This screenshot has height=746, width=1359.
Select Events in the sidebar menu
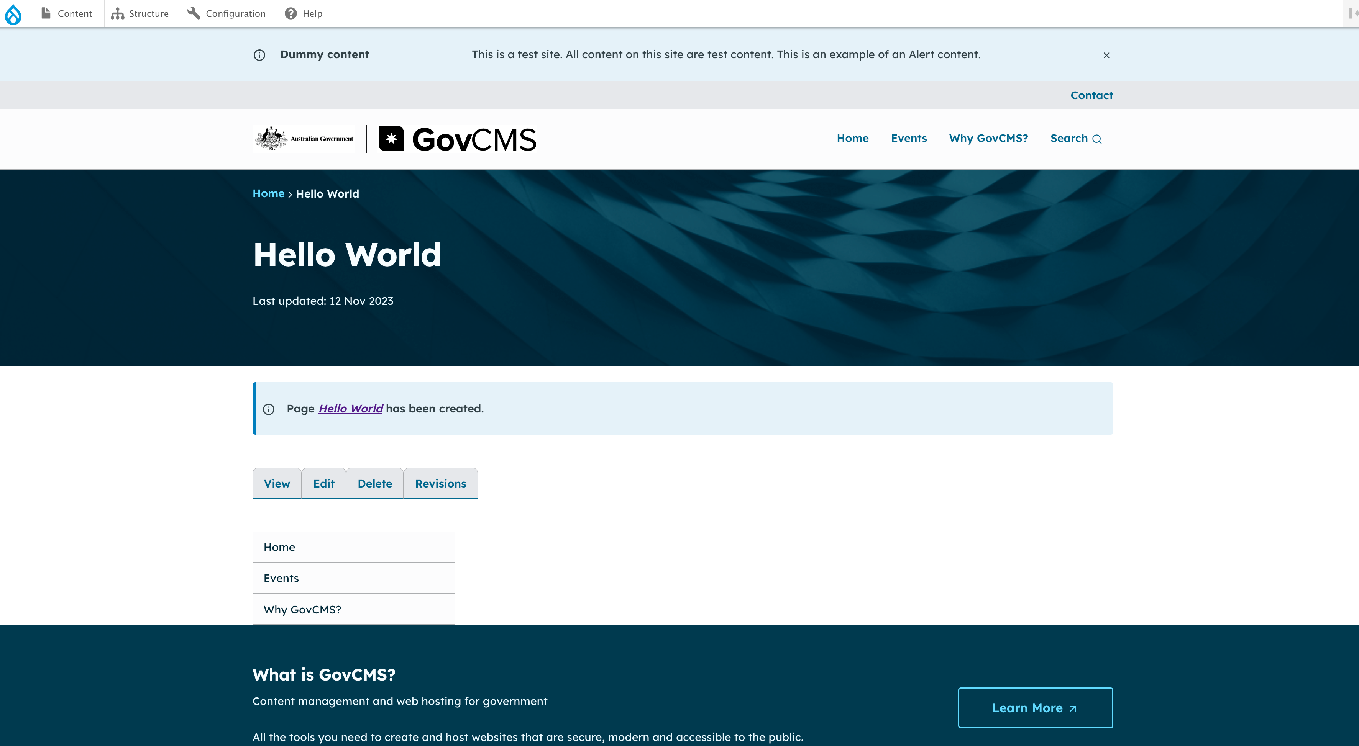pos(281,578)
